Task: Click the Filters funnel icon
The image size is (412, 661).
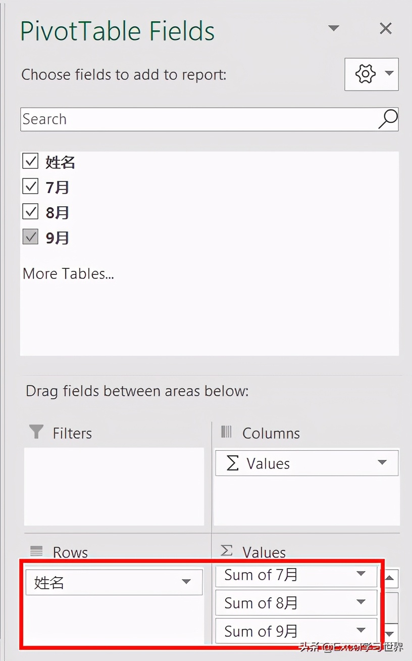Action: click(x=36, y=432)
